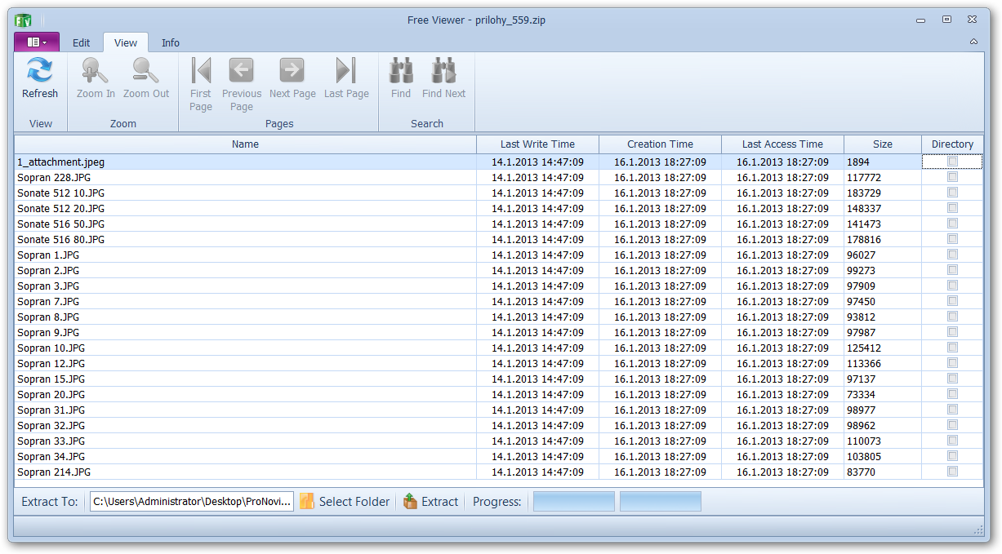This screenshot has width=1002, height=554.
Task: Toggle Directory checkbox for Sonate 512 20.JPG
Action: 952,208
